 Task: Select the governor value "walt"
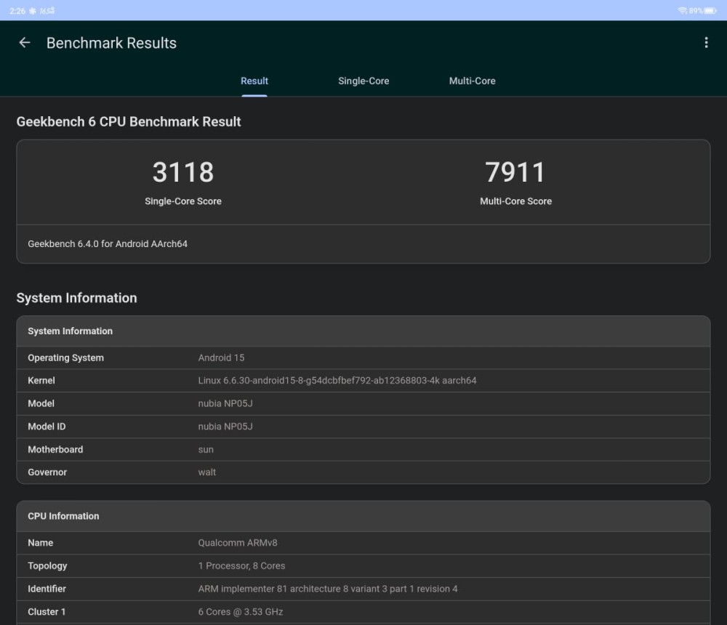tap(206, 472)
